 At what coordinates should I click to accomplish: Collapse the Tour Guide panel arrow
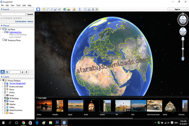(x=37, y=98)
